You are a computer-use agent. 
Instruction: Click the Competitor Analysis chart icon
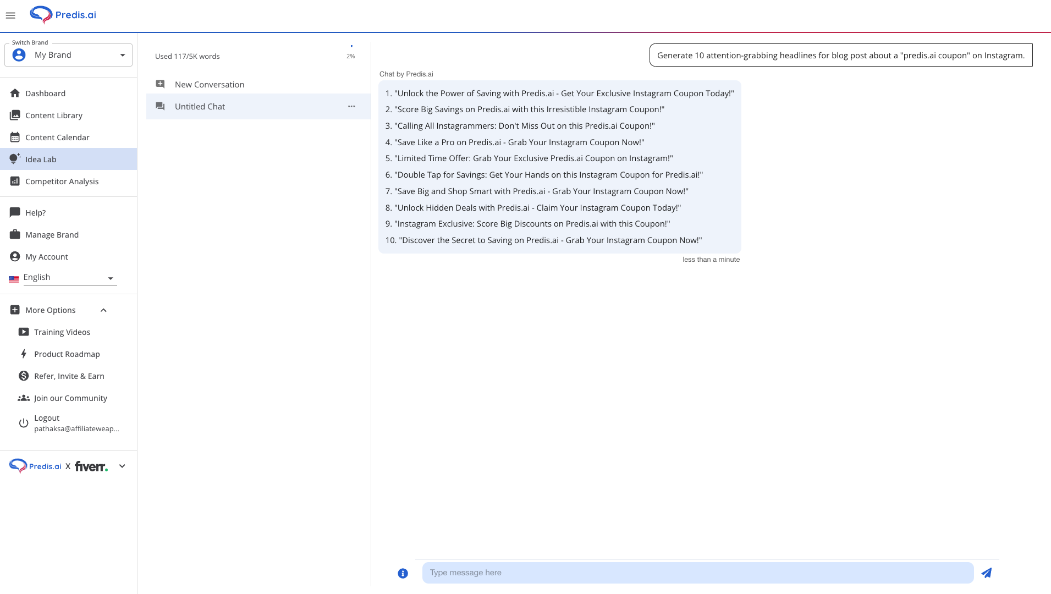pyautogui.click(x=15, y=182)
